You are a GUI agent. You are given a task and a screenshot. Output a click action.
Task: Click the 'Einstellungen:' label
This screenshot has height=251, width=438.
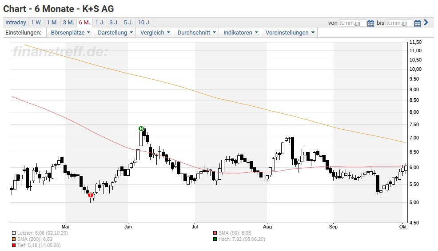[x=23, y=33]
